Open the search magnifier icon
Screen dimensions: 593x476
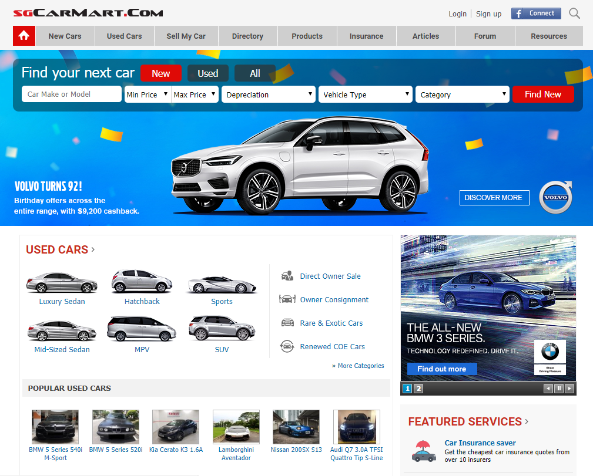[574, 13]
